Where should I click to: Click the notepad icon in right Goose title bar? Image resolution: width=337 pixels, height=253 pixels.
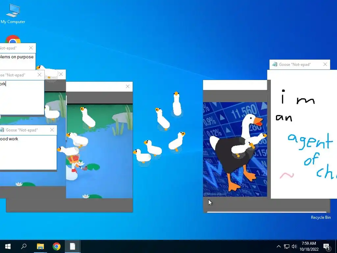274,64
